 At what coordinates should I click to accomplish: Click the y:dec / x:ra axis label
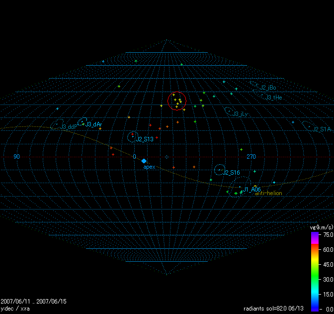click(15, 309)
